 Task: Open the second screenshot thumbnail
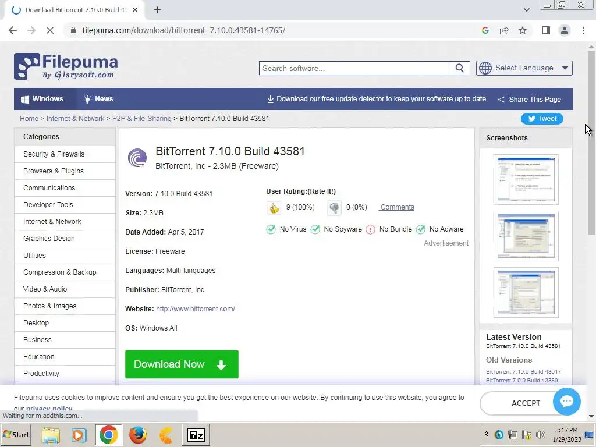[526, 236]
